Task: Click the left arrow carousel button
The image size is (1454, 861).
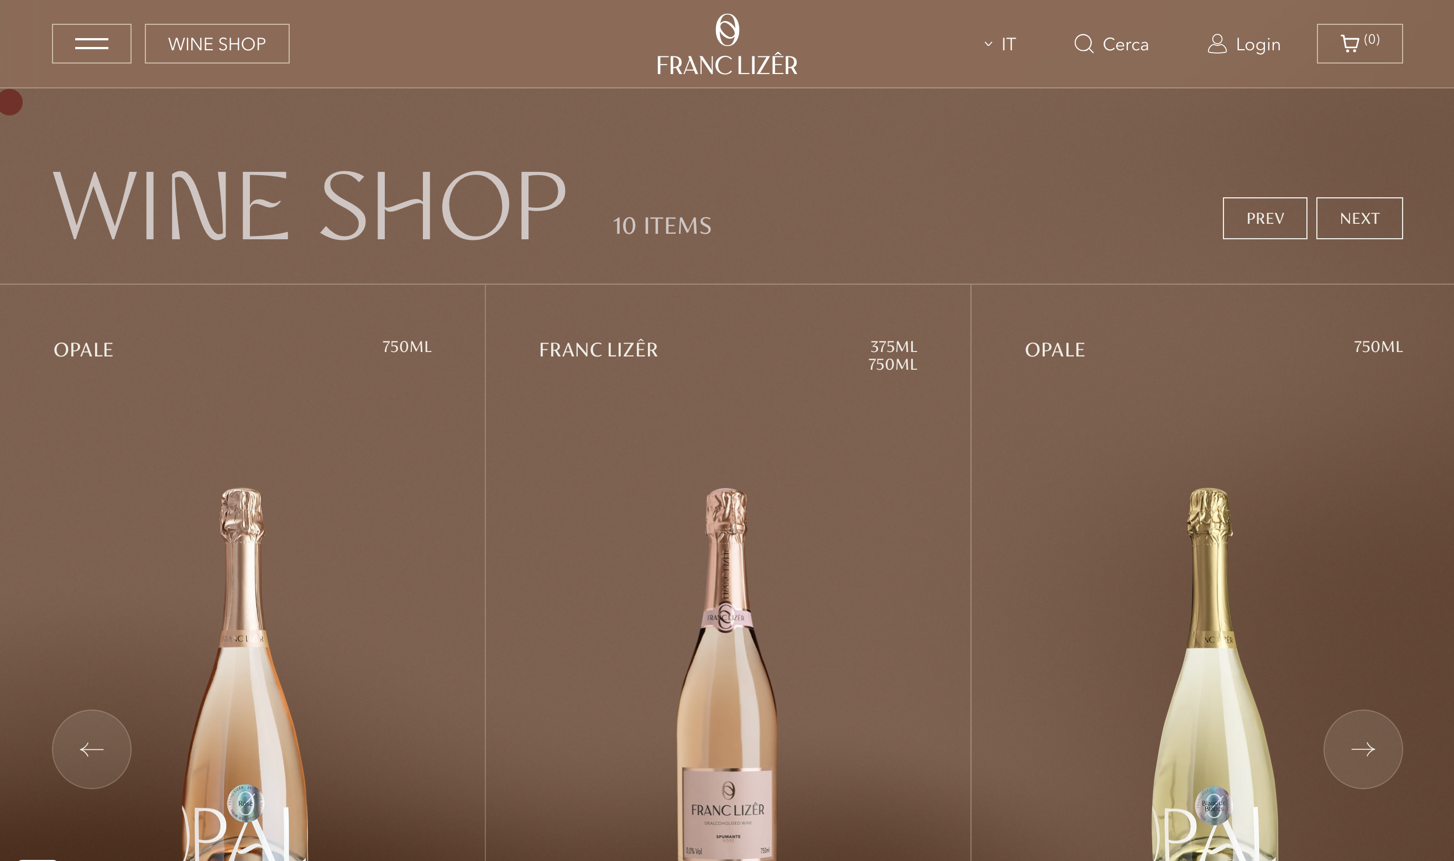Action: pyautogui.click(x=92, y=749)
